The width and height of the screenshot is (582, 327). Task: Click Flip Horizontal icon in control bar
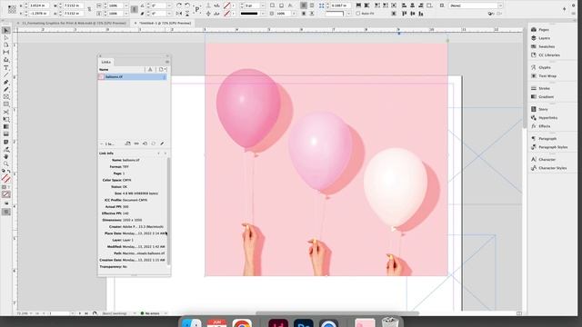pos(179,14)
